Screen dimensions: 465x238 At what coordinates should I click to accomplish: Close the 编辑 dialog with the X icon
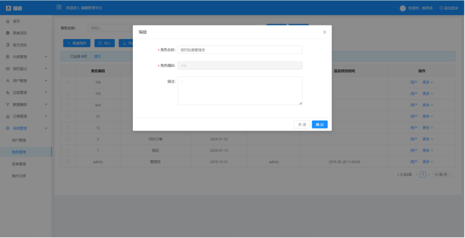tap(324, 32)
